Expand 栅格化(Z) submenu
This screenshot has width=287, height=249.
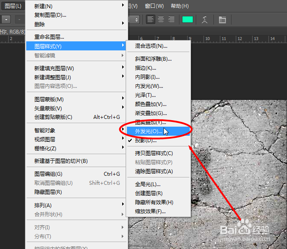click(76, 149)
